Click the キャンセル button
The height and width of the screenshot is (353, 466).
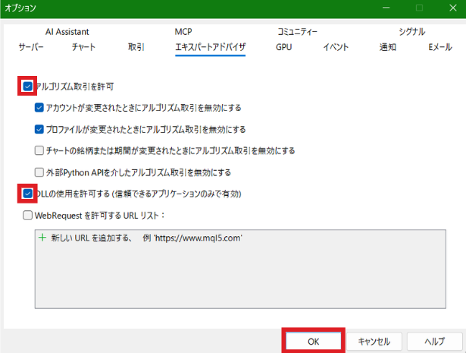[x=374, y=342]
